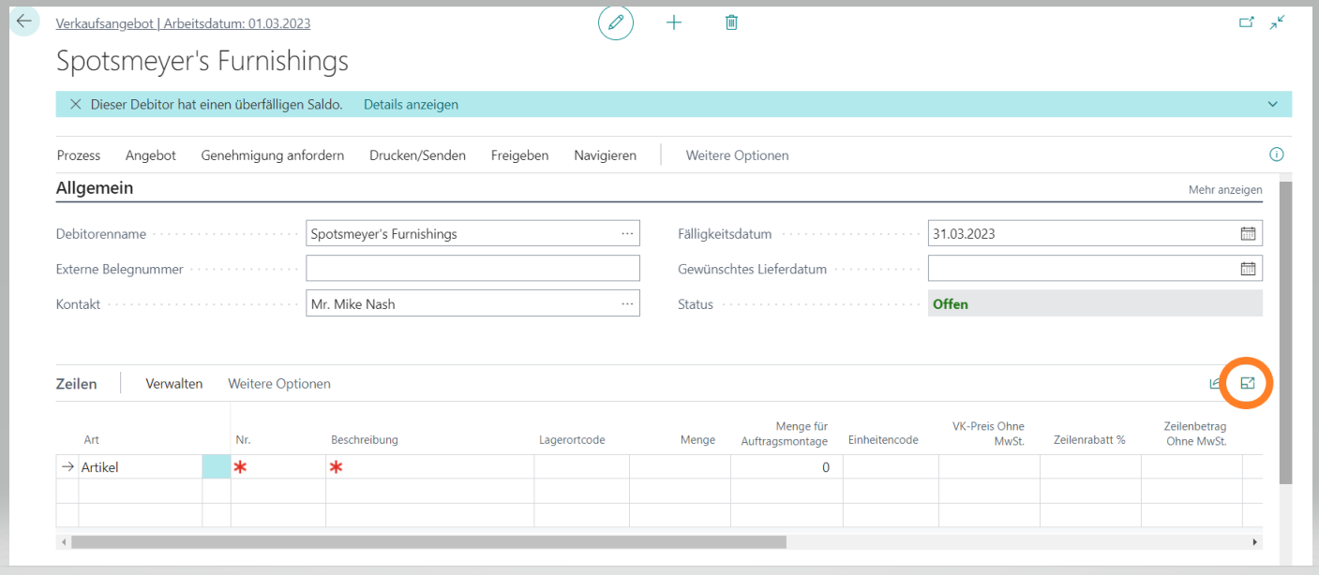Select the arrow marker of the Artikel row

click(67, 467)
